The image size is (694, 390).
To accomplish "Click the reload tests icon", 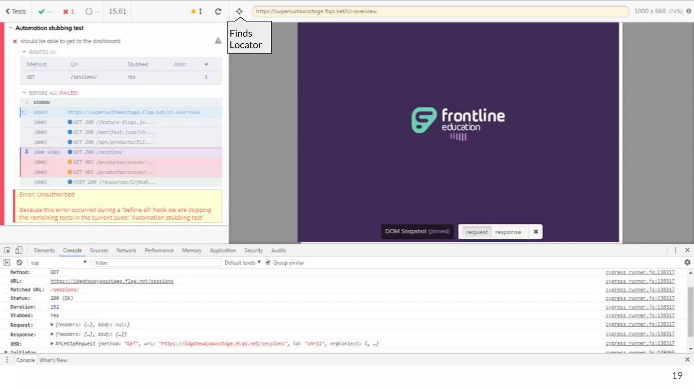I will click(x=218, y=11).
